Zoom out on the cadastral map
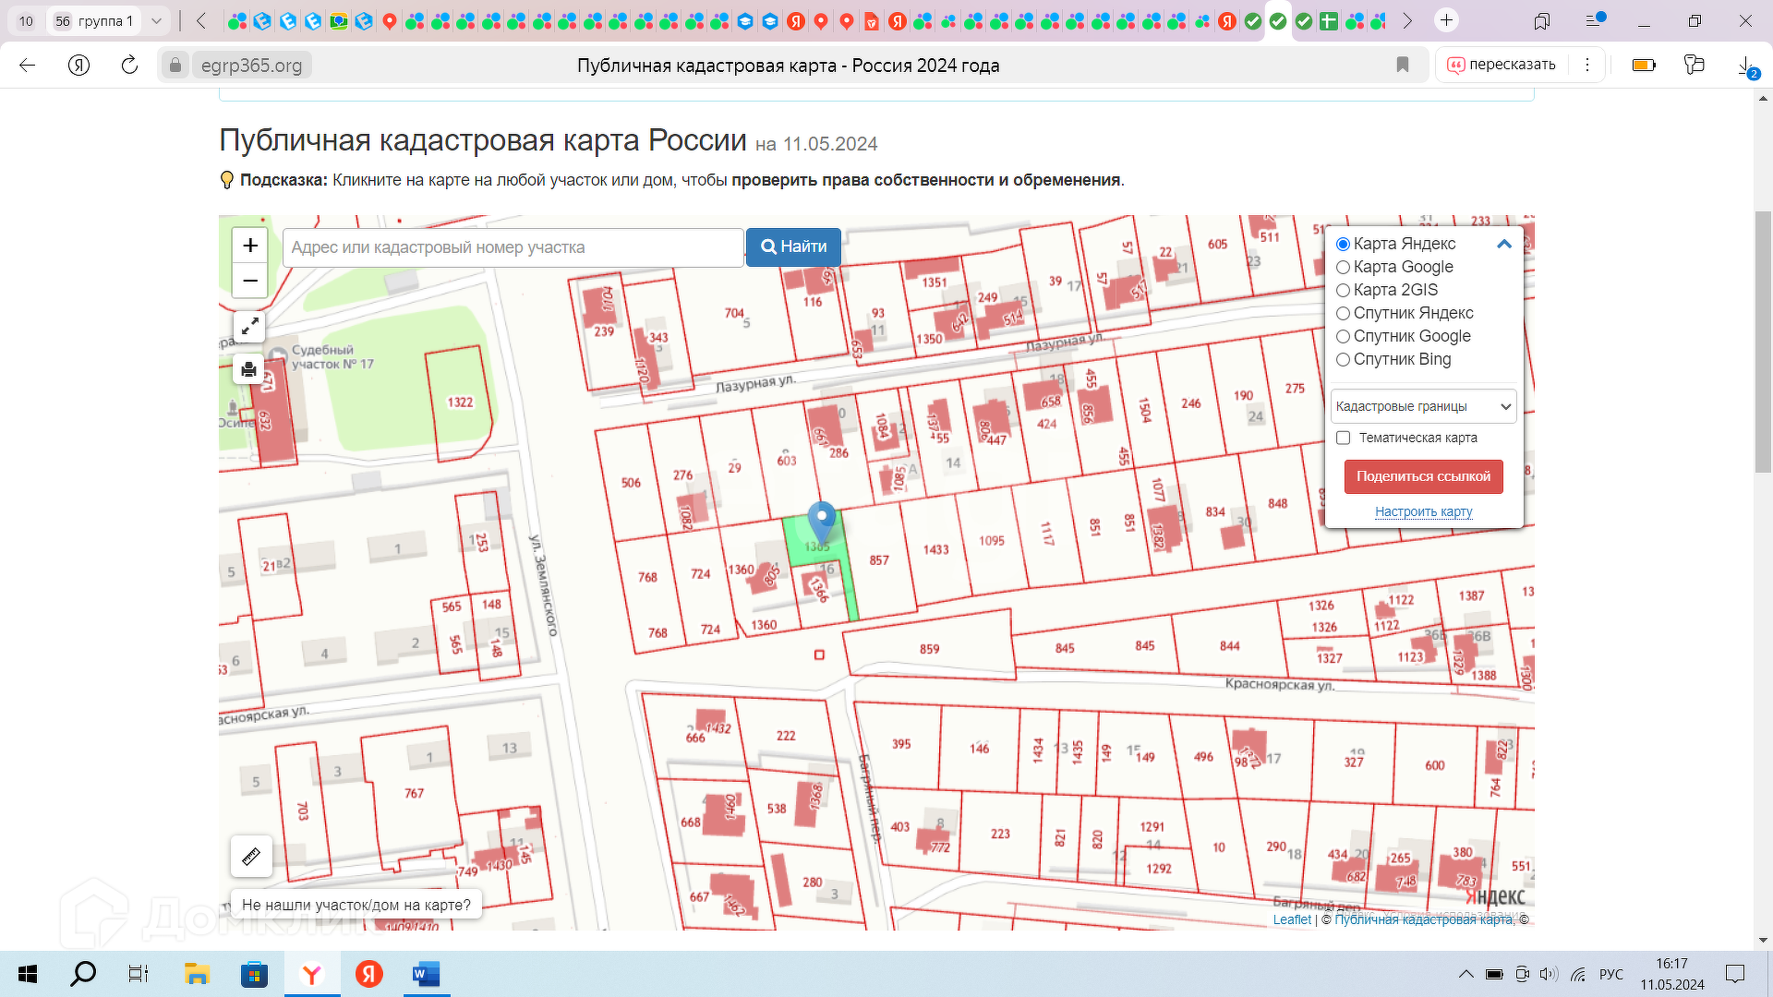The width and height of the screenshot is (1773, 997). coord(250,281)
